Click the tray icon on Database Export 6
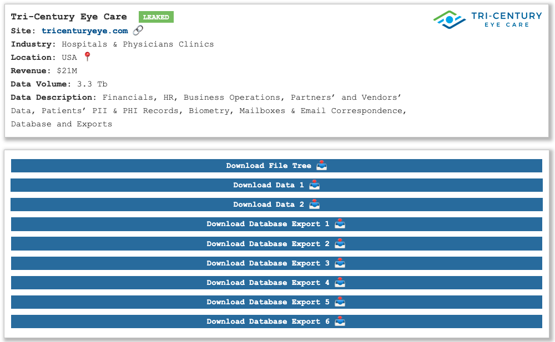 pyautogui.click(x=340, y=321)
